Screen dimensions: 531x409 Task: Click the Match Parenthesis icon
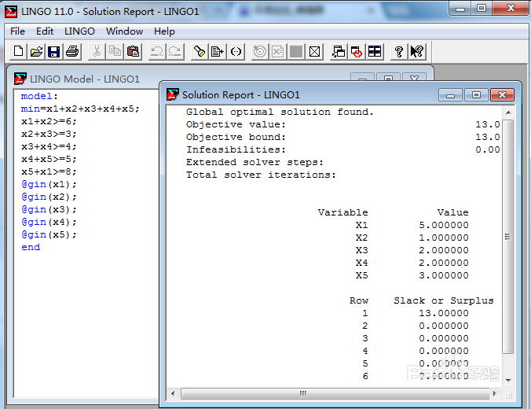(x=236, y=52)
